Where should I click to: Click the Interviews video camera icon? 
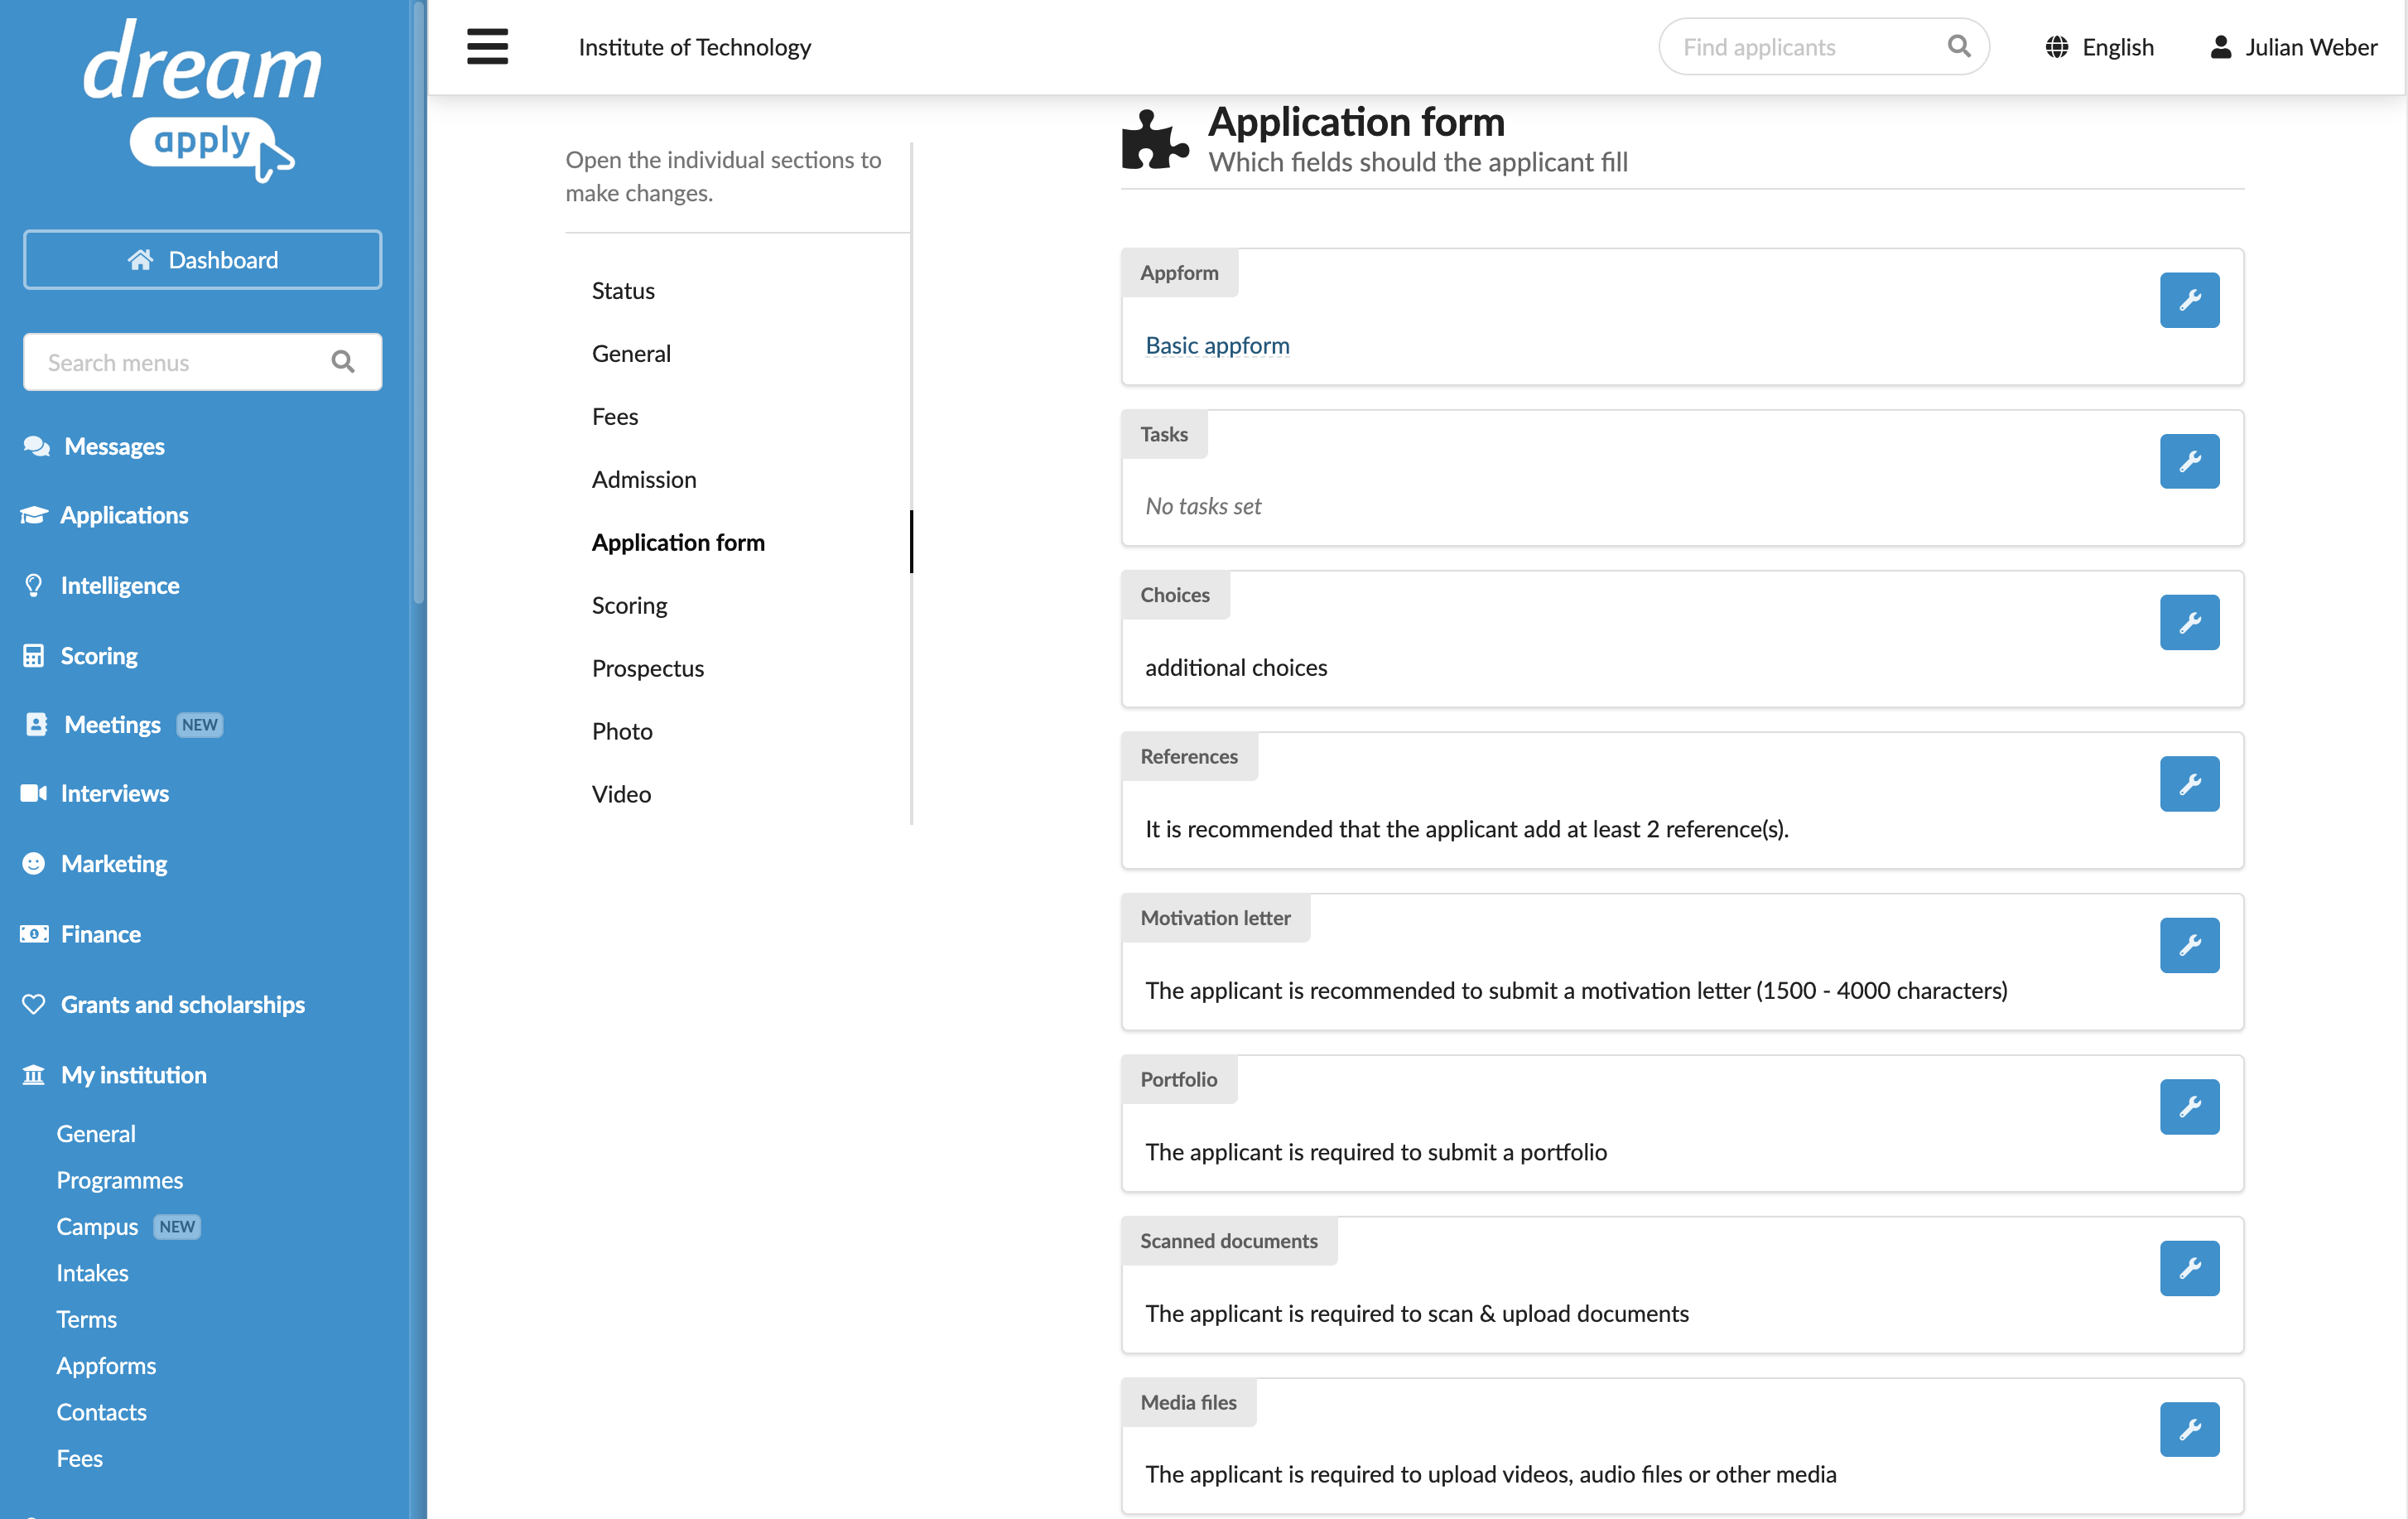coord(34,793)
